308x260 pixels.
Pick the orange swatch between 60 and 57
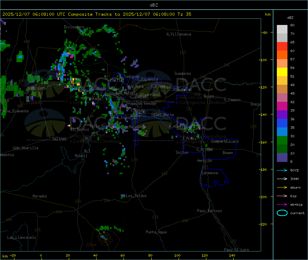pyautogui.click(x=282, y=55)
